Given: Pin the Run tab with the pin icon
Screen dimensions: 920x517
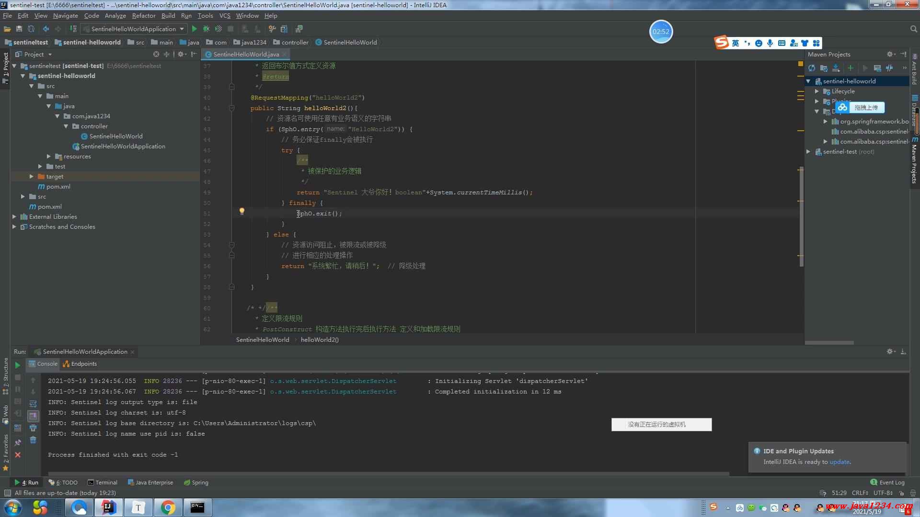Looking at the screenshot, I should (x=18, y=443).
